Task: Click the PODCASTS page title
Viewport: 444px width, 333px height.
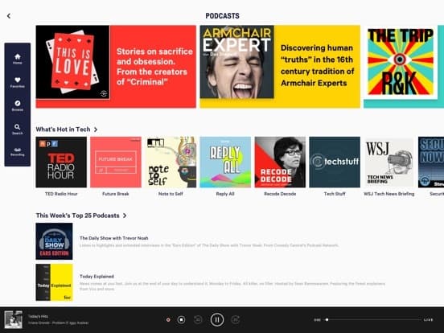Action: pyautogui.click(x=222, y=16)
